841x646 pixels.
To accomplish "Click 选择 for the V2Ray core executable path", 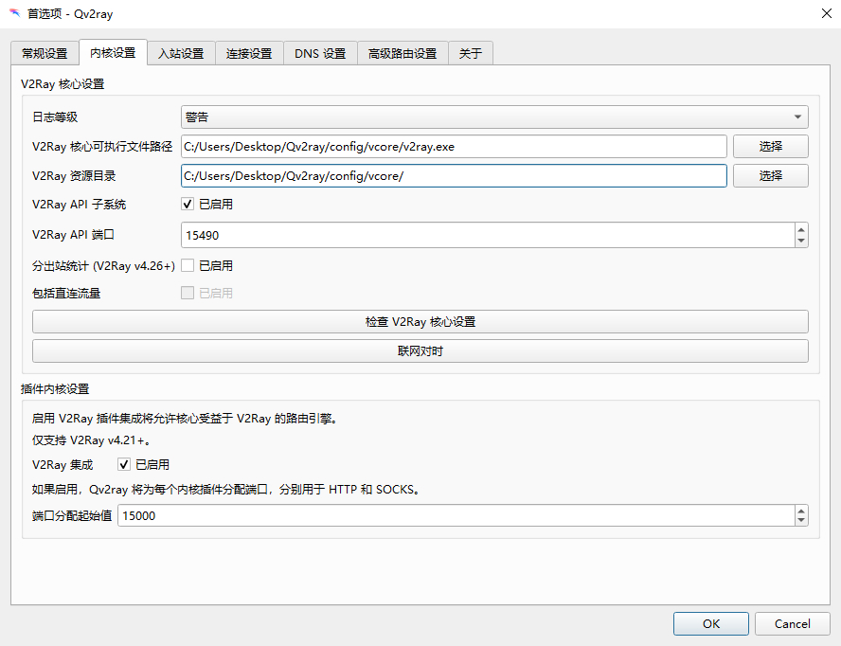I will pos(770,146).
